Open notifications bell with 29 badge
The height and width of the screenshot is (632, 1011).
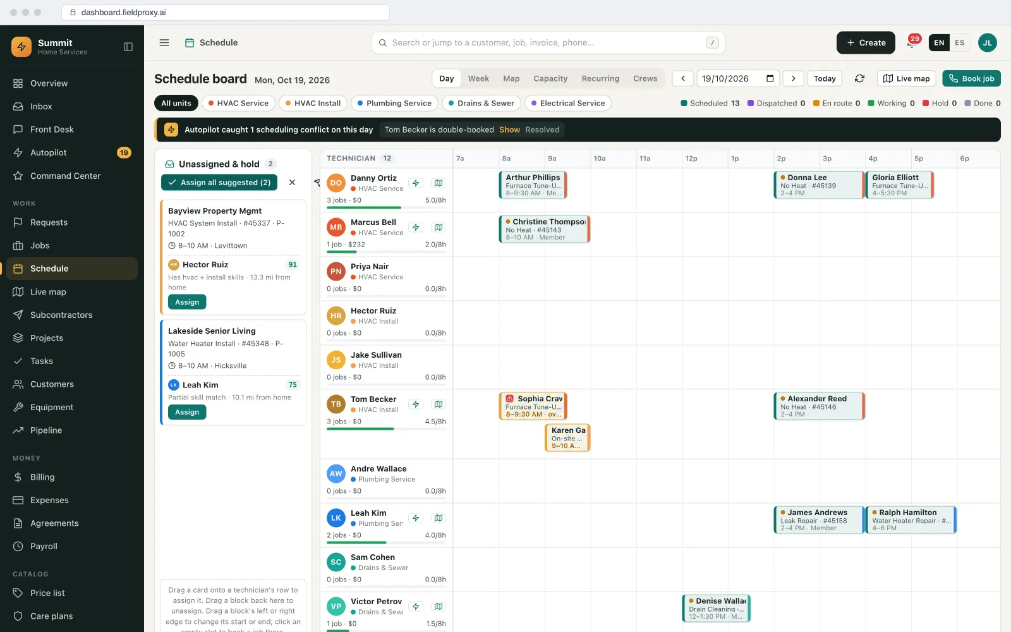coord(912,42)
